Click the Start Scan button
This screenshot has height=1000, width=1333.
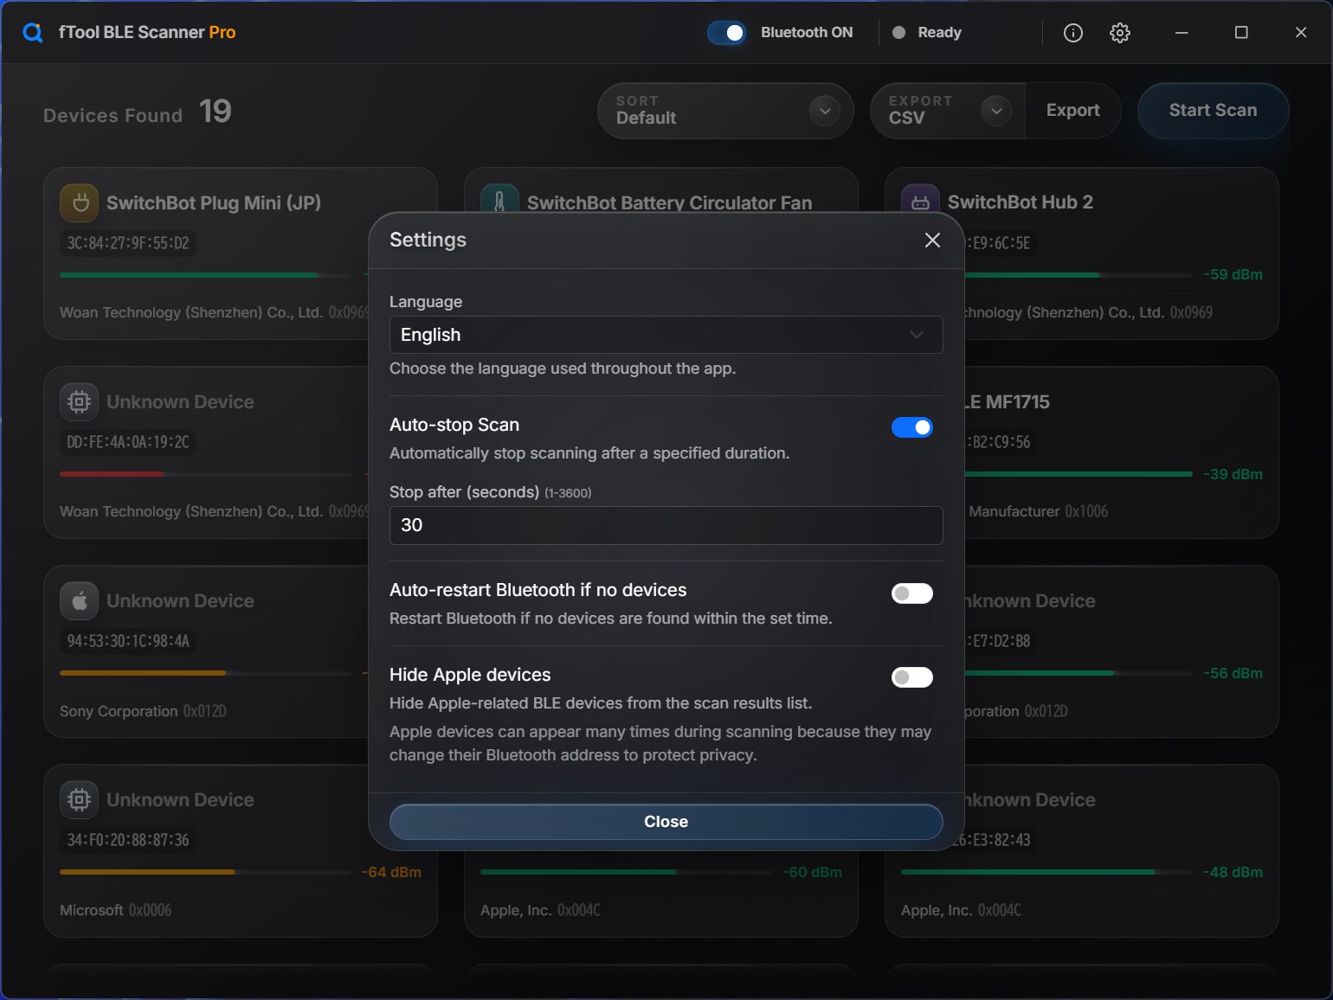1213,111
